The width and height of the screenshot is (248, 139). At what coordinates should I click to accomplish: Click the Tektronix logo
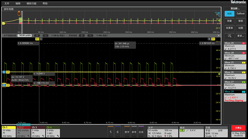pyautogui.click(x=238, y=2)
